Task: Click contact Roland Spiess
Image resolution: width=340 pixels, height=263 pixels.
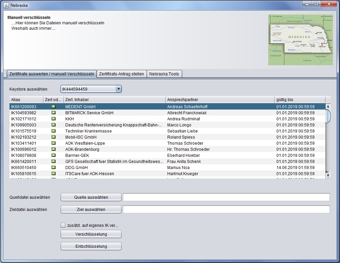Action: click(181, 137)
